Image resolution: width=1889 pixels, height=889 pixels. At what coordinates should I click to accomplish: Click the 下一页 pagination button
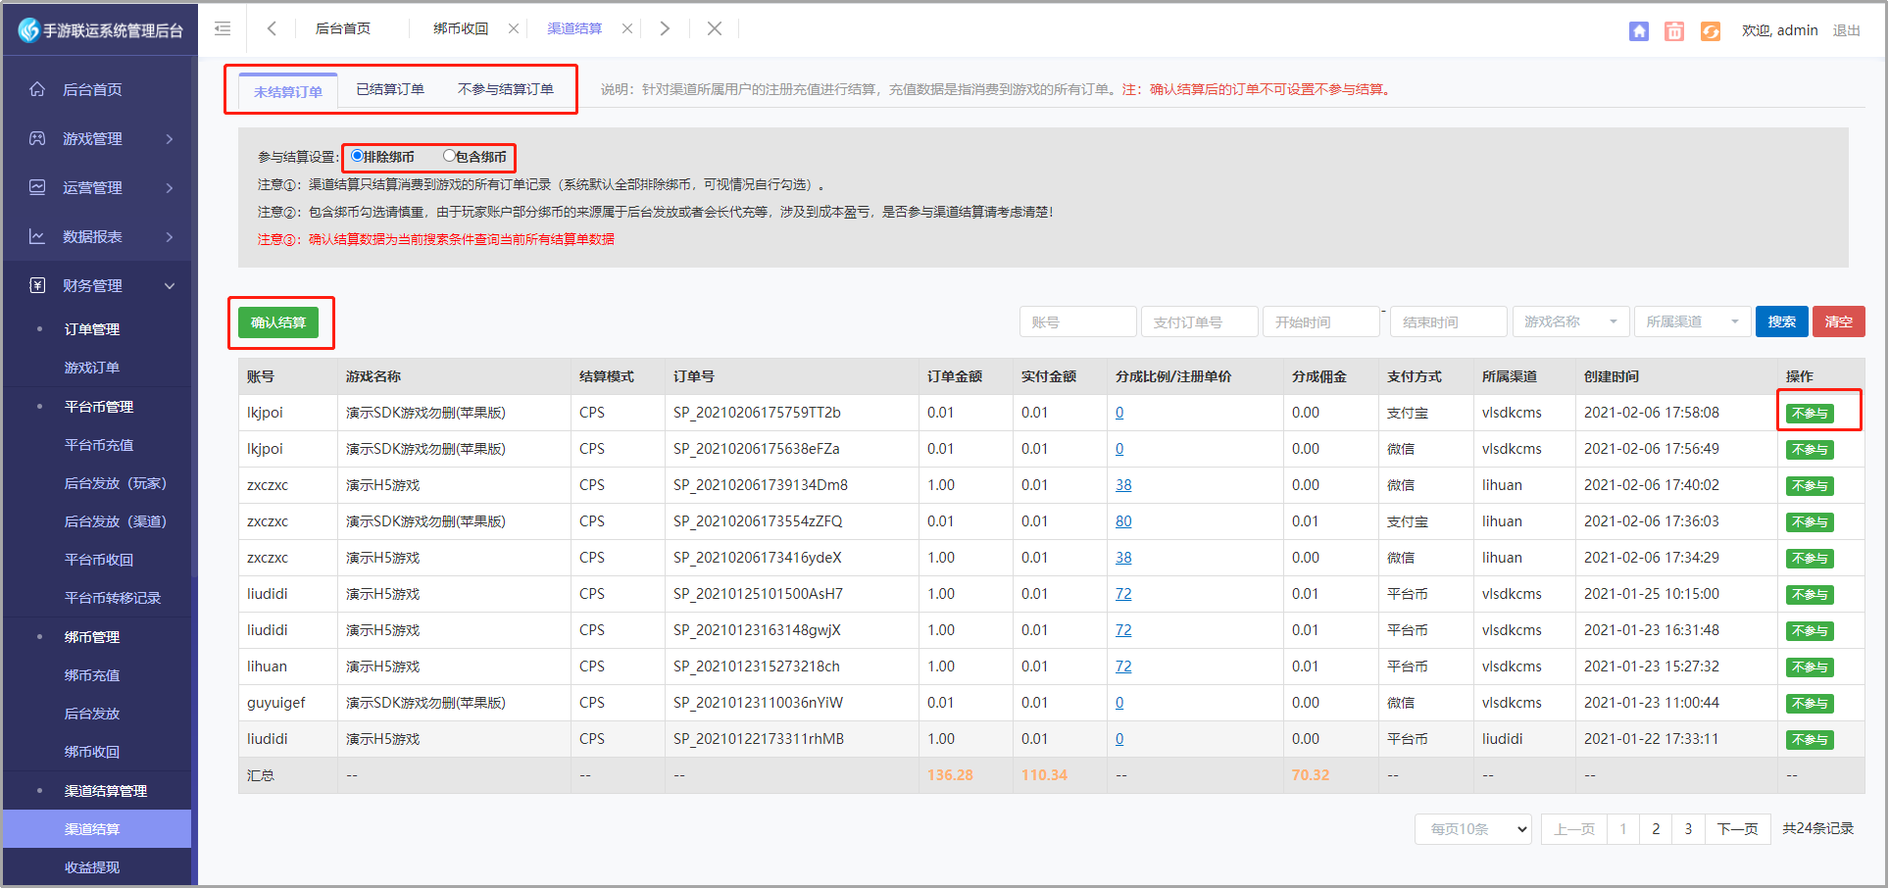coord(1738,829)
